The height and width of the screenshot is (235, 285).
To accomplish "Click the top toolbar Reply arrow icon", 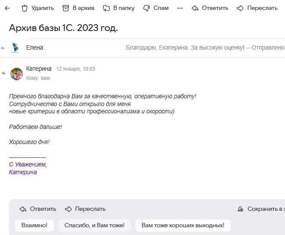I will pos(195,8).
